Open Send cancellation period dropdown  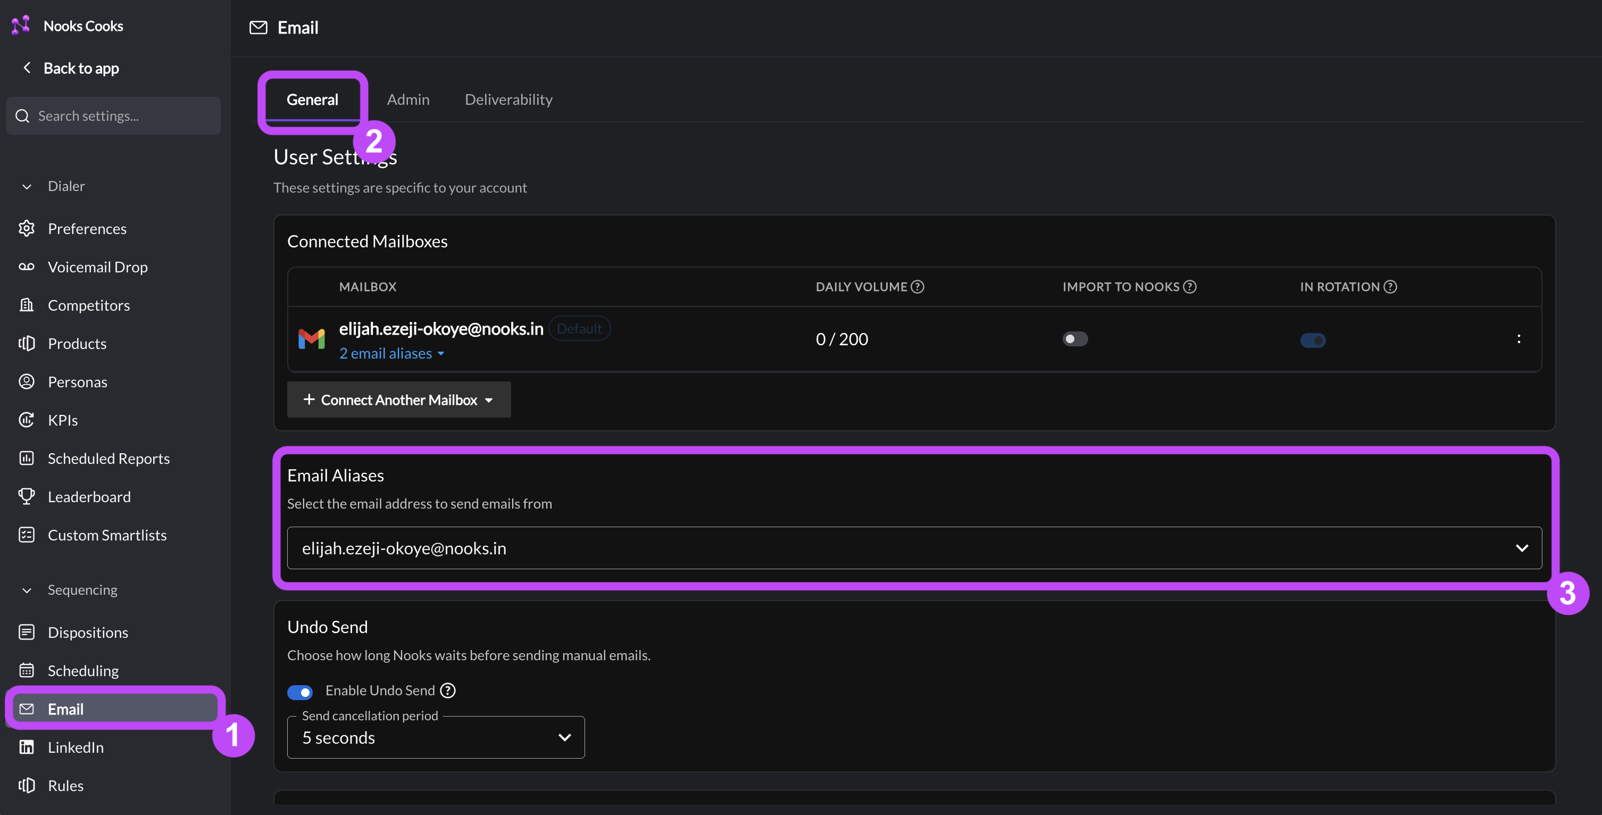tap(436, 737)
